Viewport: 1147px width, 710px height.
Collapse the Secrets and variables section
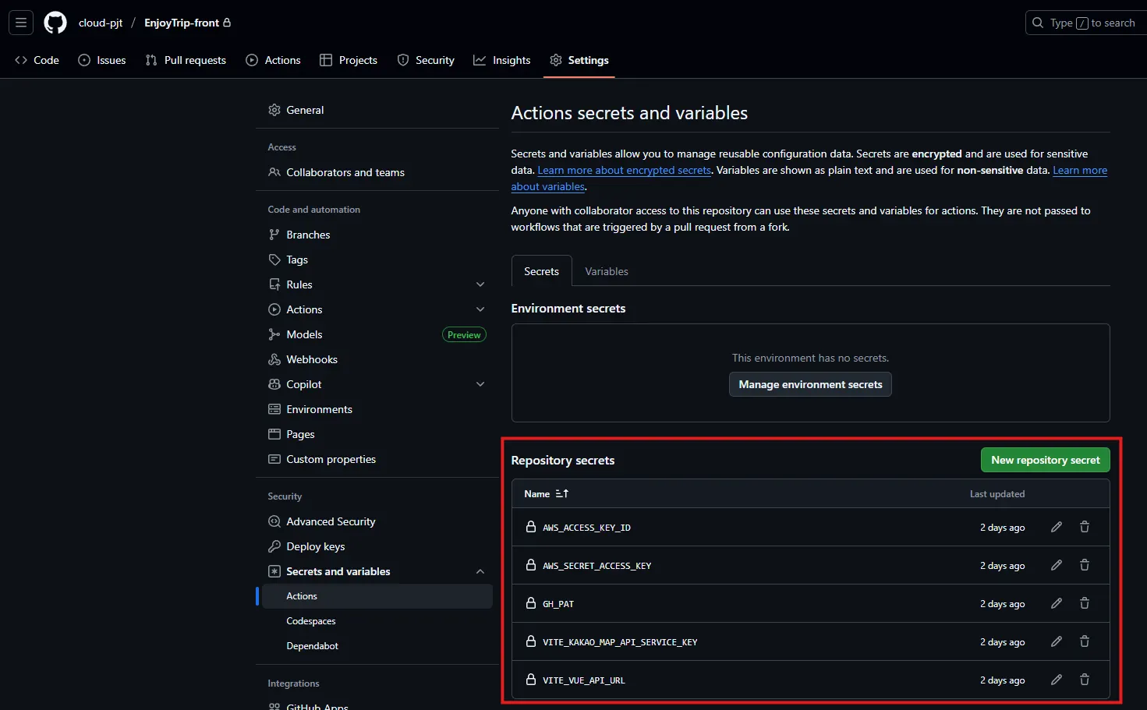[x=480, y=571]
